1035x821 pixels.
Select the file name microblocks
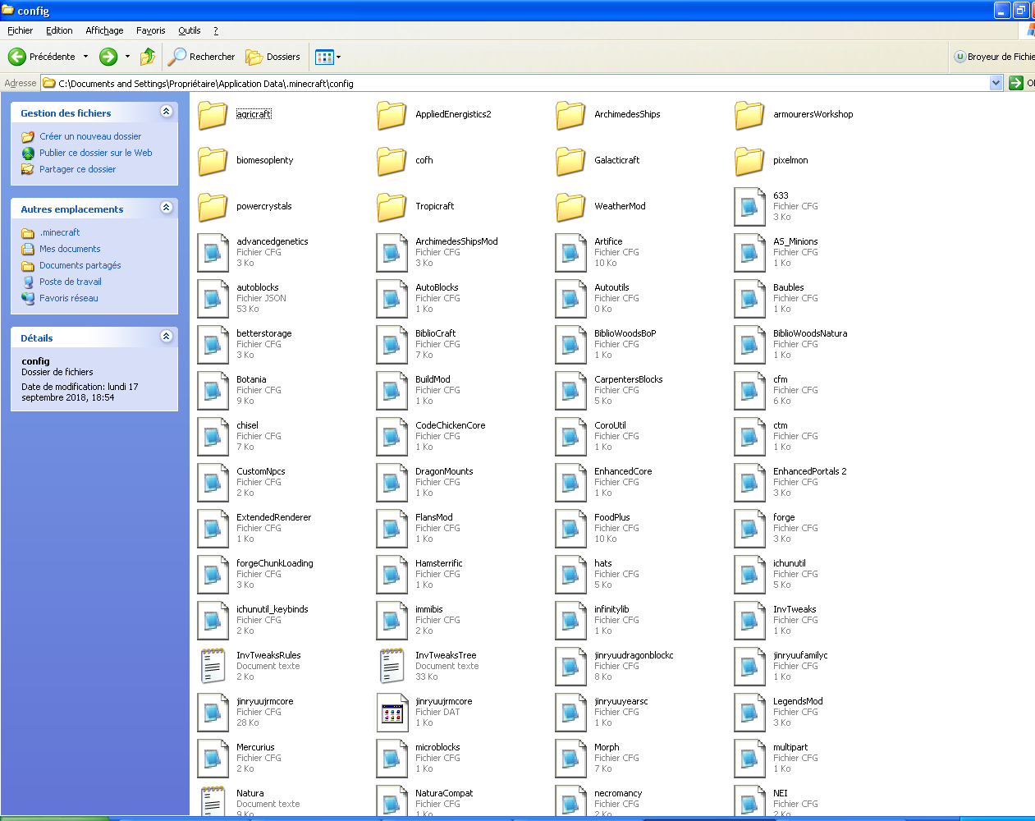(x=437, y=747)
